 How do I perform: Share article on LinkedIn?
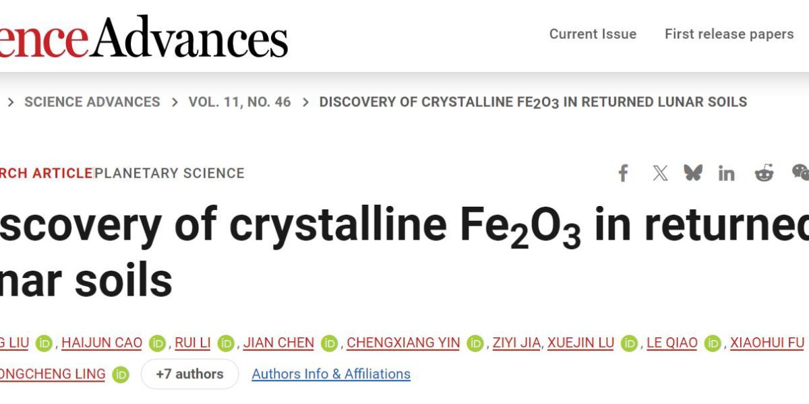(x=726, y=173)
